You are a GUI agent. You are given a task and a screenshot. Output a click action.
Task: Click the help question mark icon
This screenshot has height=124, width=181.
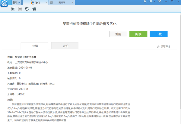point(151,2)
